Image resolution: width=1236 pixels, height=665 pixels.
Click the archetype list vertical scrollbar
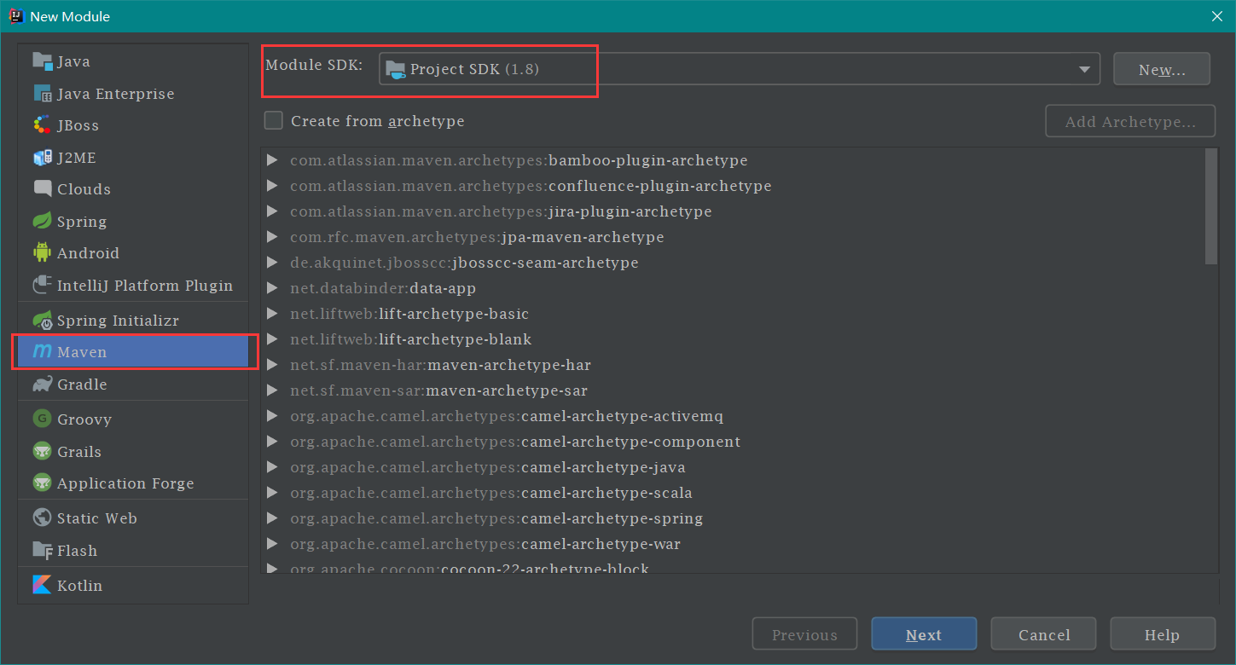tap(1210, 206)
